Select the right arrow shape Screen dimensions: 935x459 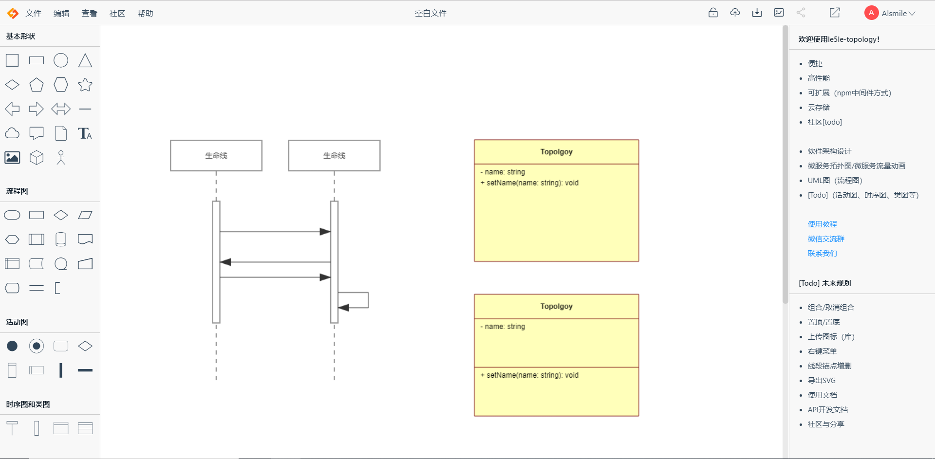pyautogui.click(x=37, y=109)
